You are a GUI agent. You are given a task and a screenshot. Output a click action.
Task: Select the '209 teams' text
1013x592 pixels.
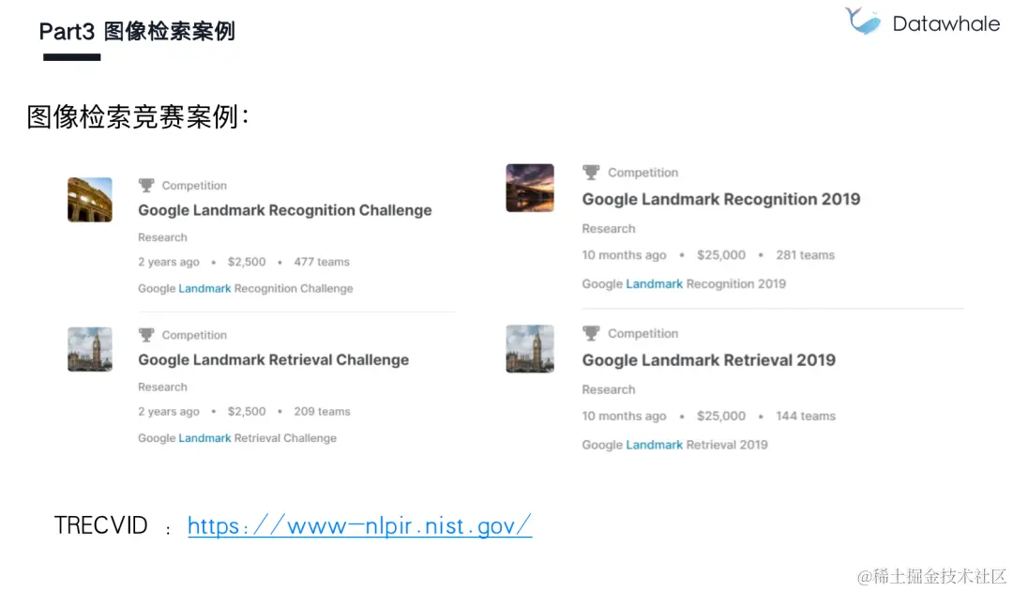(322, 411)
